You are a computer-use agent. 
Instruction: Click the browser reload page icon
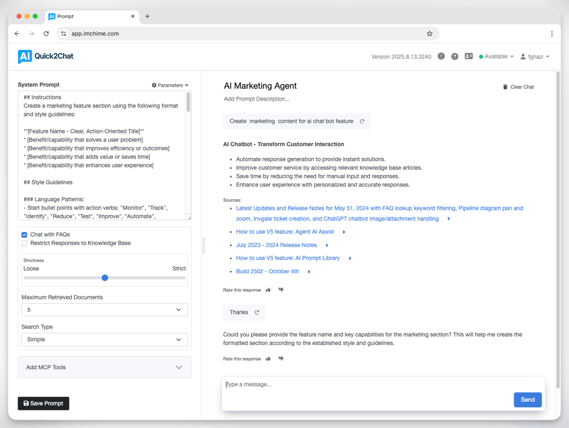[46, 34]
